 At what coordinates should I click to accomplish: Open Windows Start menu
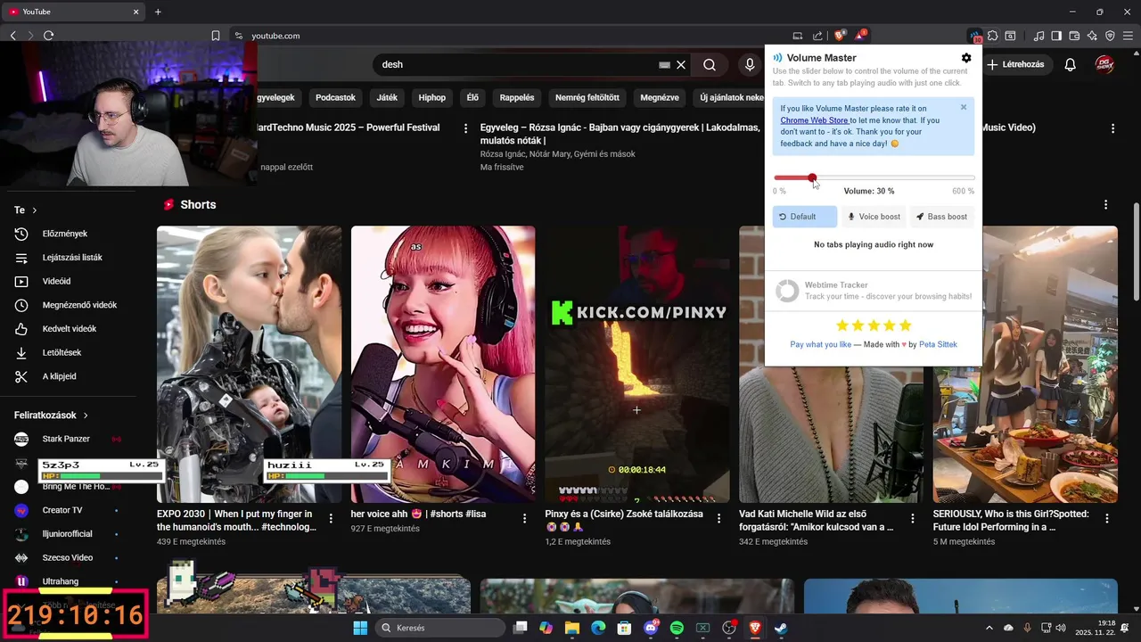pos(360,628)
